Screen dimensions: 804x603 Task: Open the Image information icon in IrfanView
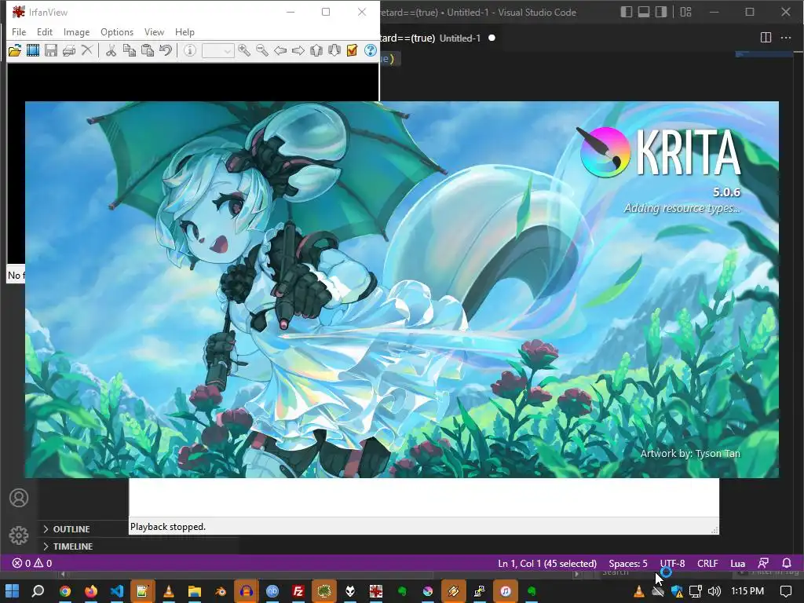190,50
